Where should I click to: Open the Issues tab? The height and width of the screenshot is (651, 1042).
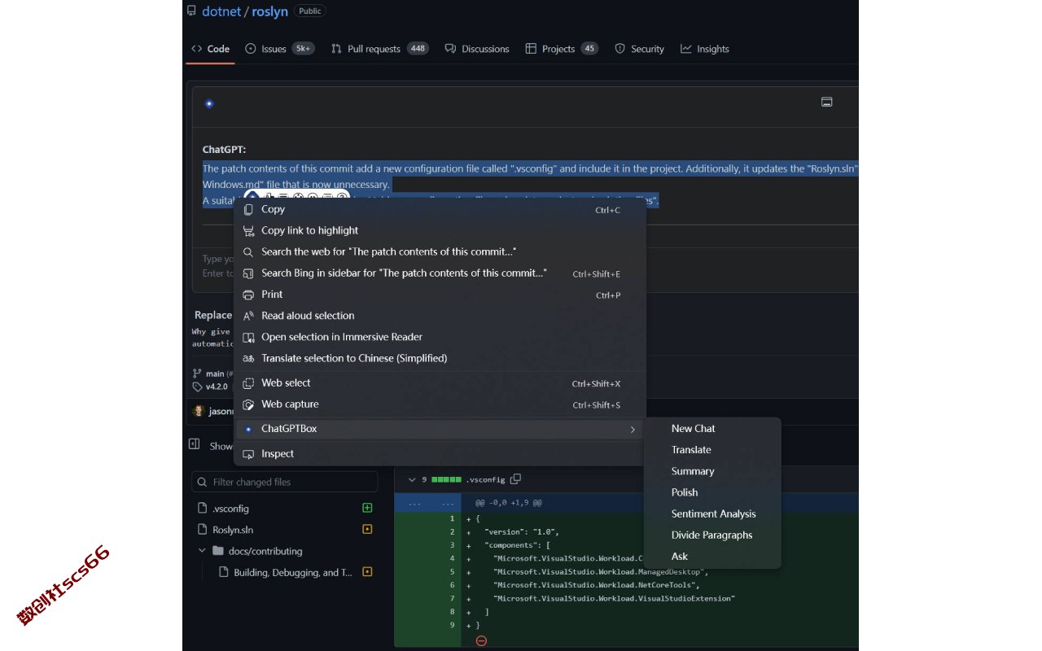[x=279, y=49]
